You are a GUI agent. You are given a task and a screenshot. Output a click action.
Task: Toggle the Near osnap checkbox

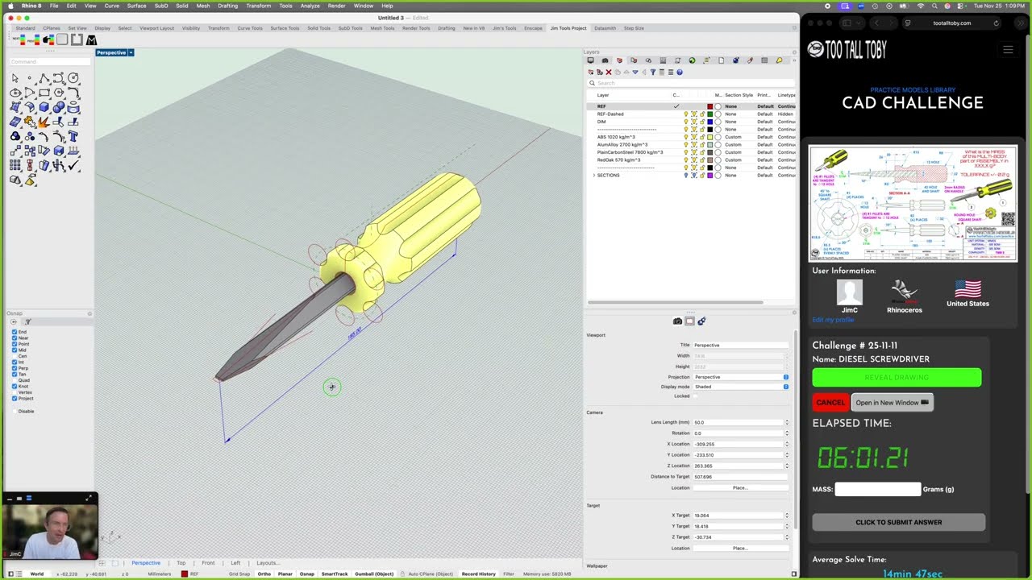15,338
